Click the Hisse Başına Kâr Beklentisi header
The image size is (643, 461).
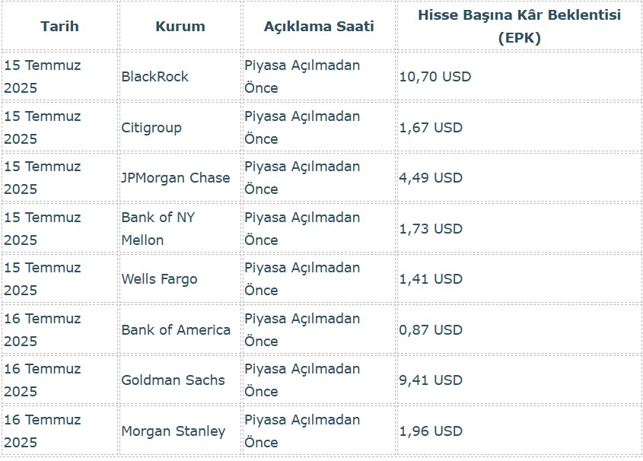[519, 27]
